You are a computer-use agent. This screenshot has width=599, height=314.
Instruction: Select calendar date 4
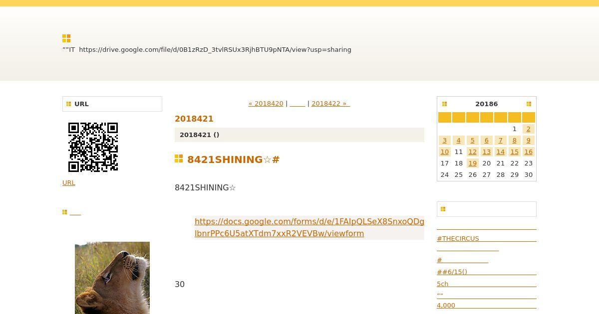[459, 141]
